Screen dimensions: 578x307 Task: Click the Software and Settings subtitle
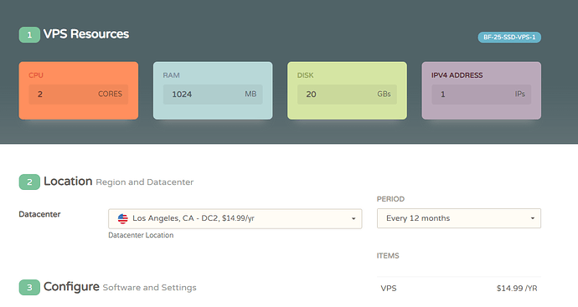coord(149,288)
